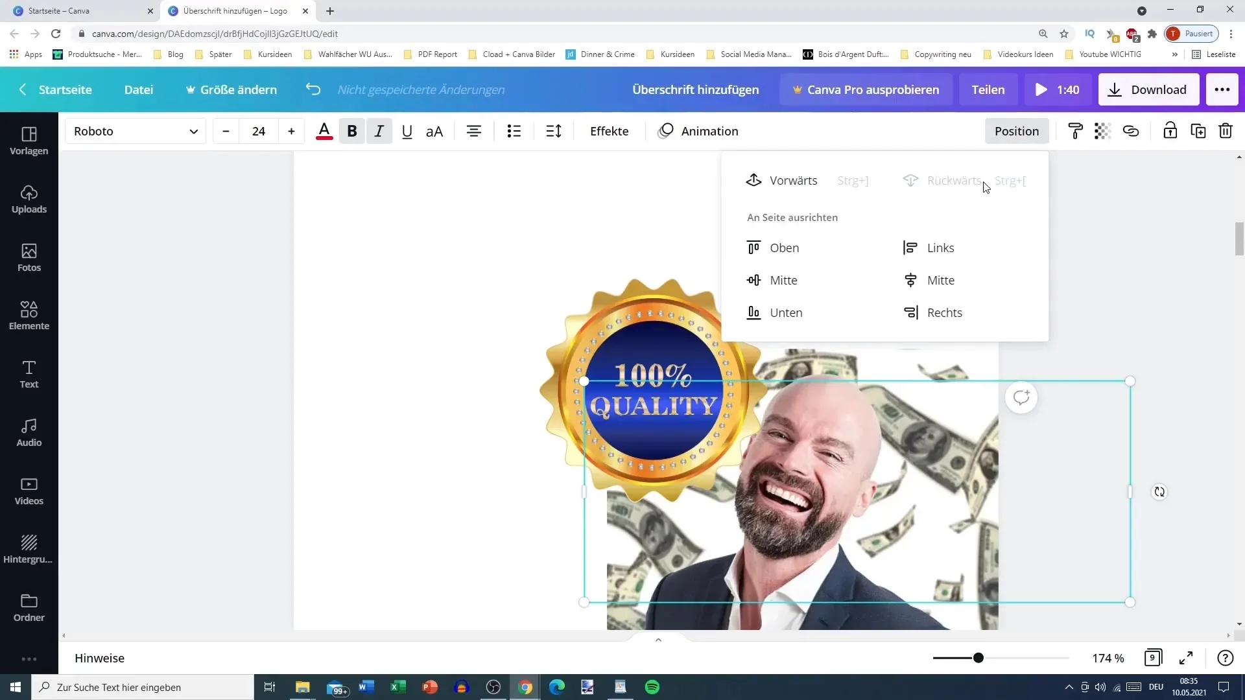Click the text color swatch icon

[x=323, y=131]
